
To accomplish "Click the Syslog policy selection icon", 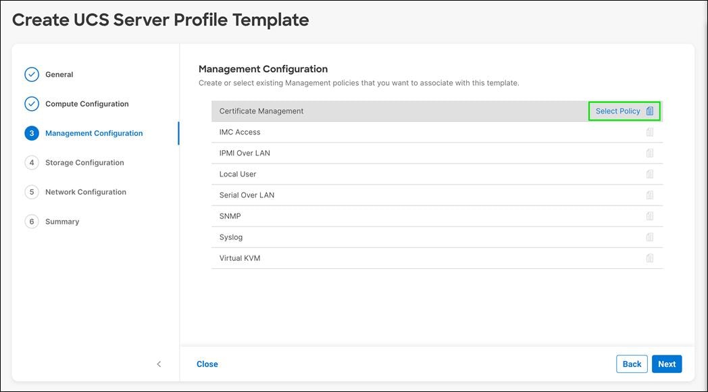I will pos(650,237).
